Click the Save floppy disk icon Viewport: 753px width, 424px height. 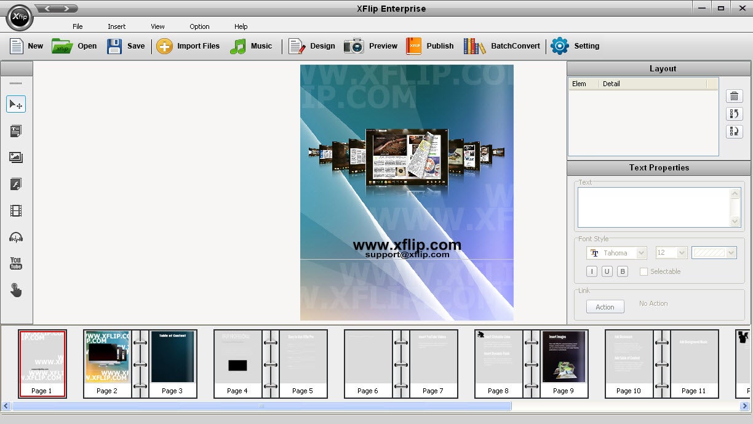click(114, 46)
